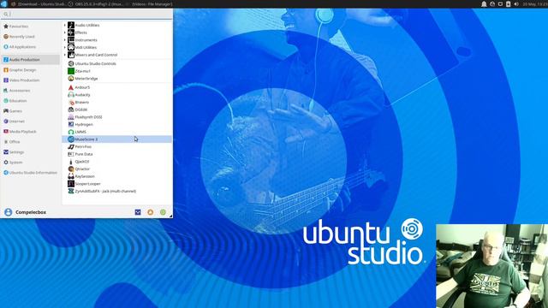Switch to Video Production category
The width and height of the screenshot is (548, 308).
tap(31, 80)
